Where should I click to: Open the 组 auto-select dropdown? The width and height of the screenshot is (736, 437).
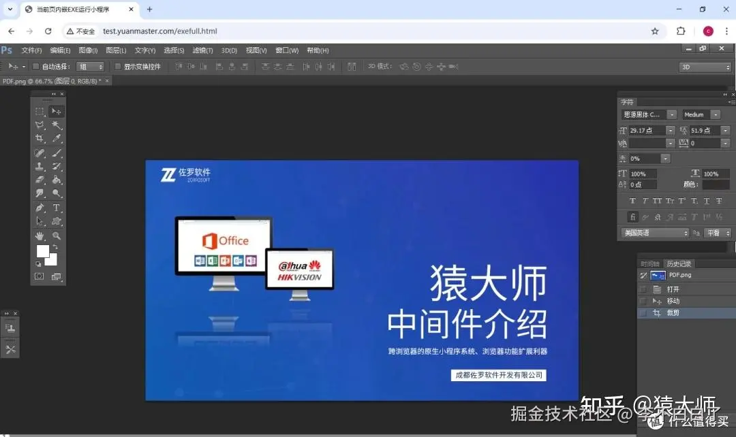(x=91, y=67)
